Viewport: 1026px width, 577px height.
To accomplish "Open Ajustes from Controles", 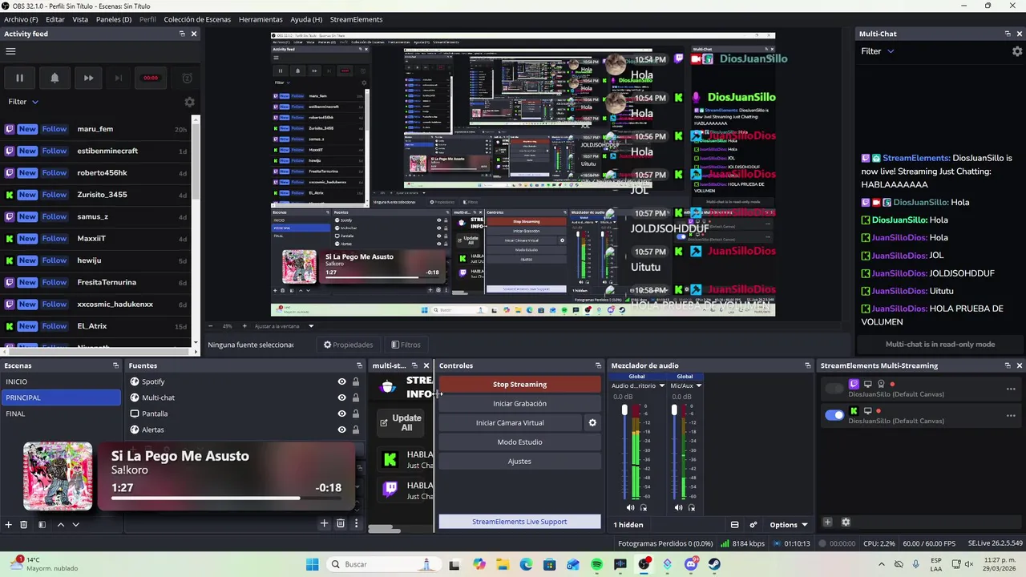I will (x=519, y=462).
